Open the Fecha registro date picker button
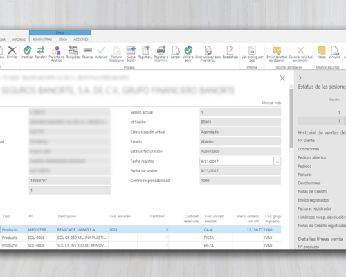346x277 pixels. (277, 161)
